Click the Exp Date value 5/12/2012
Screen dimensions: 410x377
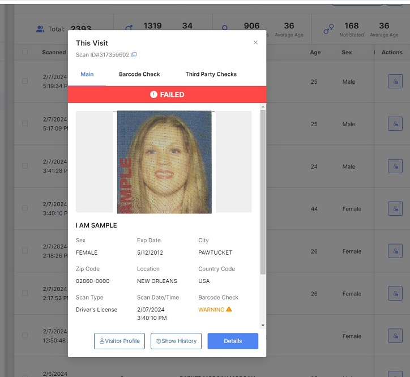[150, 252]
